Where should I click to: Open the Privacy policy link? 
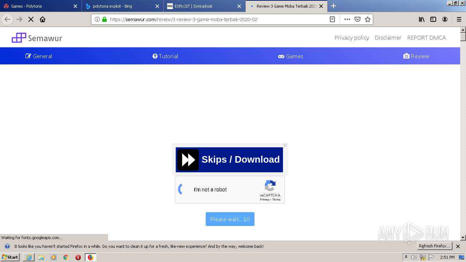pos(352,38)
